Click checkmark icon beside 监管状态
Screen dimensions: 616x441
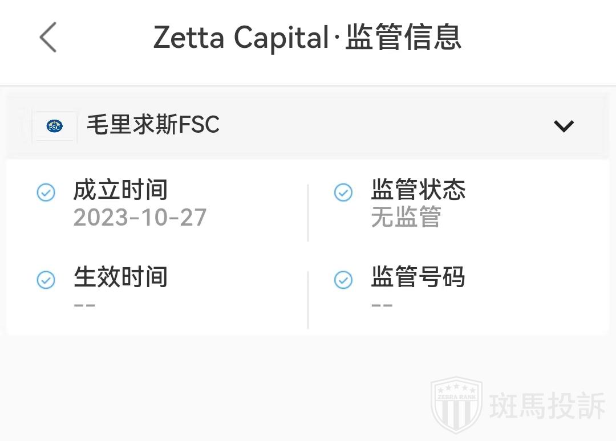click(x=343, y=193)
